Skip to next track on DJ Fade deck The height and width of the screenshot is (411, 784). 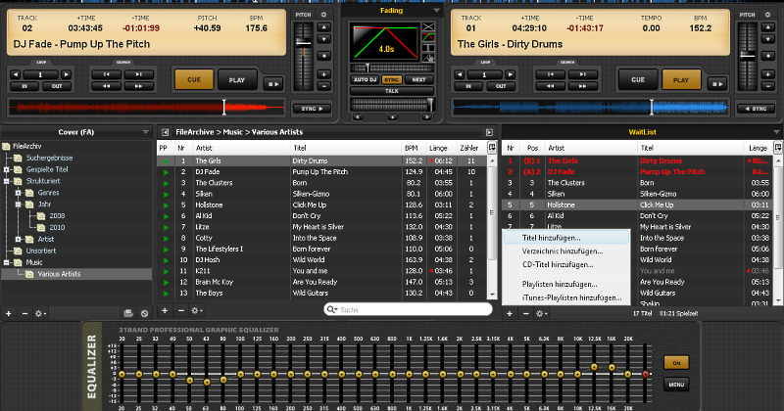click(138, 74)
